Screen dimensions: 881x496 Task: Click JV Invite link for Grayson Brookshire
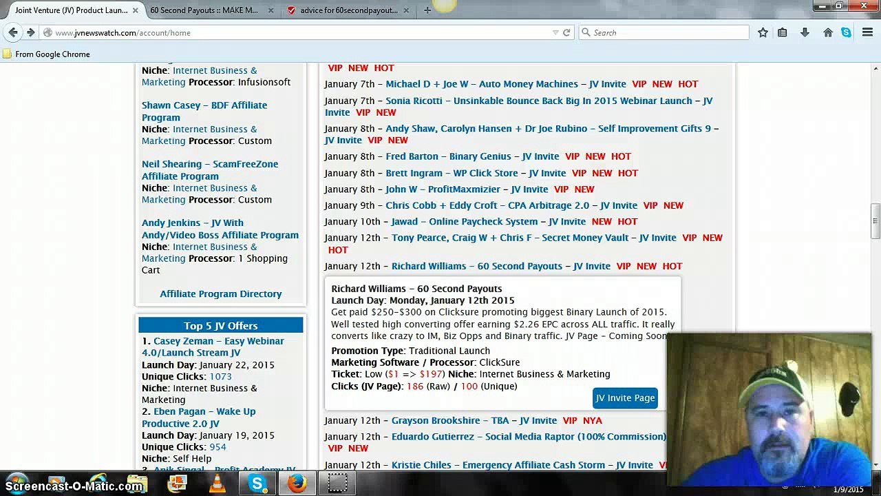click(x=538, y=420)
